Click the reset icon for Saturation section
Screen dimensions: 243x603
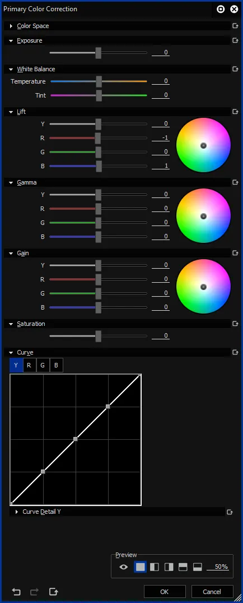pyautogui.click(x=235, y=324)
